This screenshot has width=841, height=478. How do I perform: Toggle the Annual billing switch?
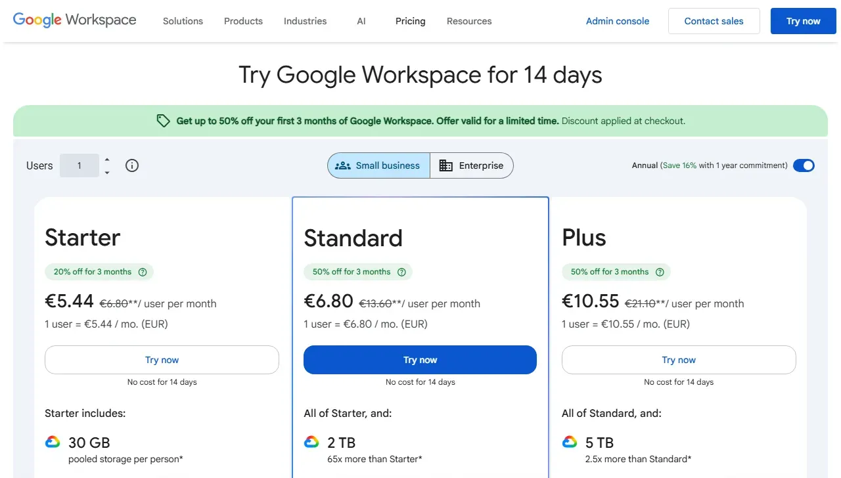(804, 165)
